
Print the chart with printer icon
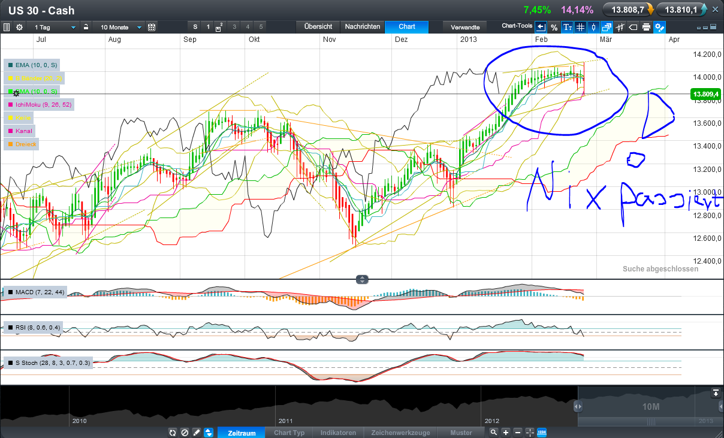(x=647, y=27)
